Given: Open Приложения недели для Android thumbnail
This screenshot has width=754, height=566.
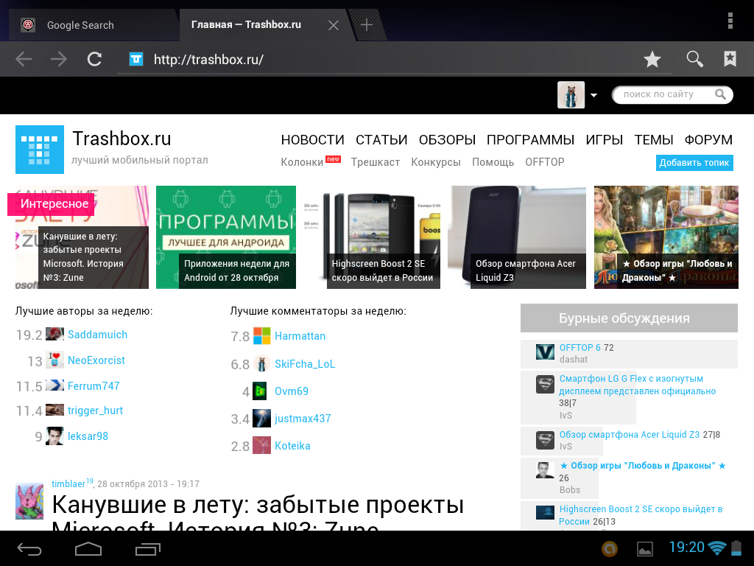Looking at the screenshot, I should (226, 237).
